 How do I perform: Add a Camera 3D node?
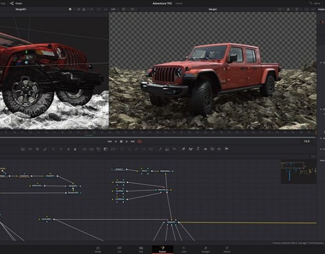coord(212,149)
